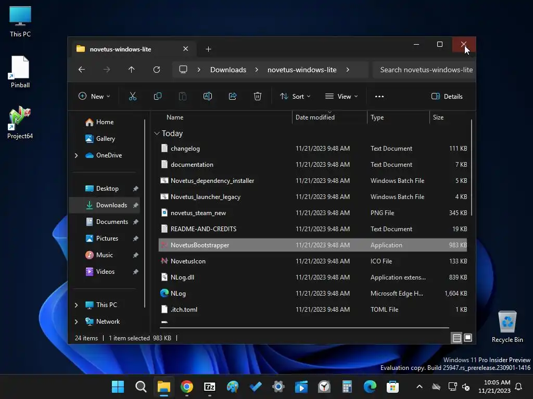Click the Cut scissors icon

(133, 96)
